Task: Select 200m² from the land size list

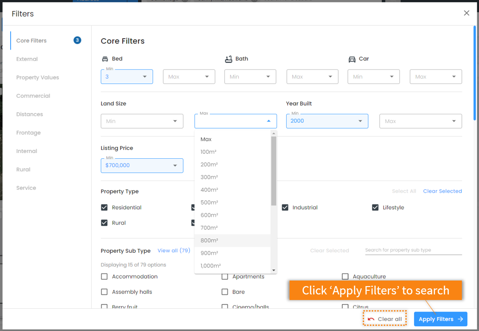Action: [x=233, y=165]
